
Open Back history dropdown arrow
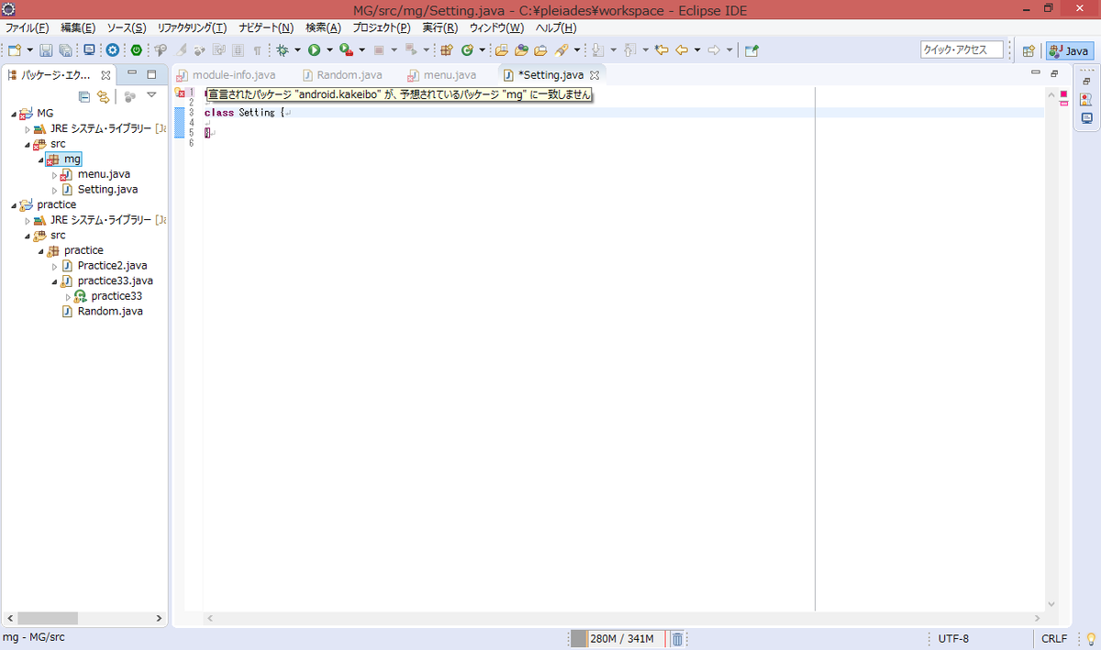tap(697, 50)
